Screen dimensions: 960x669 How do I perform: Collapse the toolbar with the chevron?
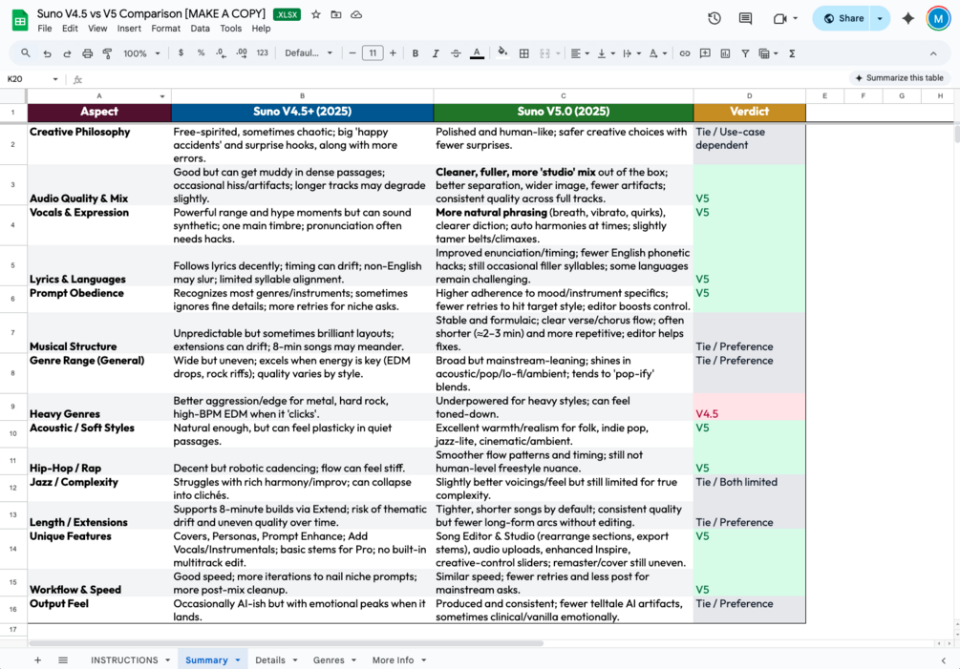pyautogui.click(x=933, y=53)
